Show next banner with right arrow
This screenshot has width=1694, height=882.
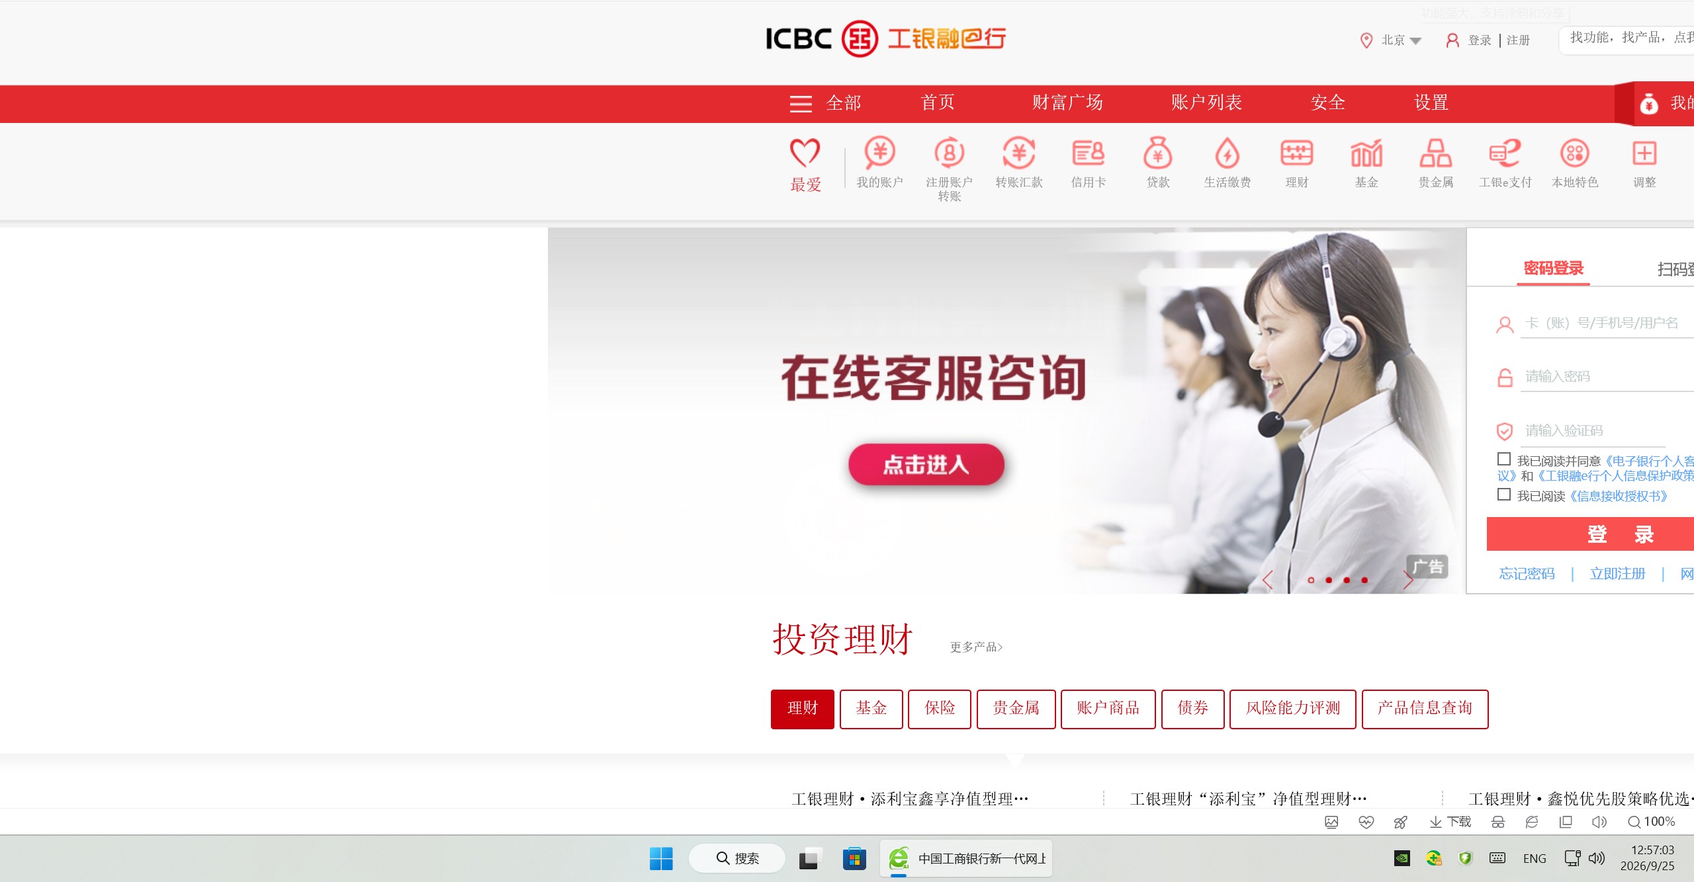pyautogui.click(x=1408, y=580)
